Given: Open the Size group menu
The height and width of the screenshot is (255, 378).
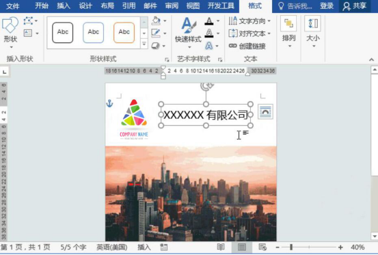Looking at the screenshot, I should 313,31.
